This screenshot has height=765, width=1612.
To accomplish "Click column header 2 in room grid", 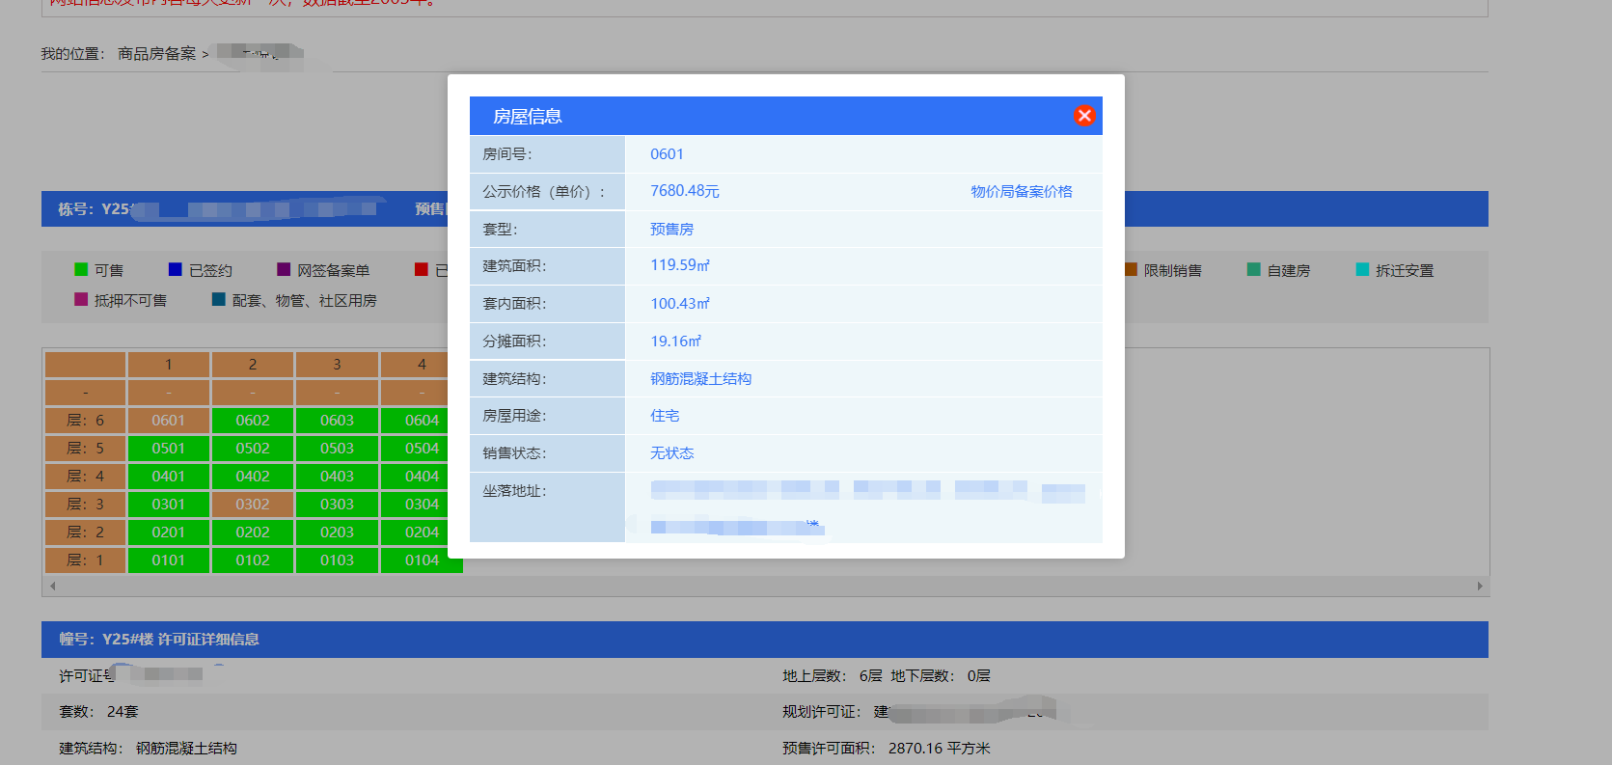I will (x=253, y=365).
